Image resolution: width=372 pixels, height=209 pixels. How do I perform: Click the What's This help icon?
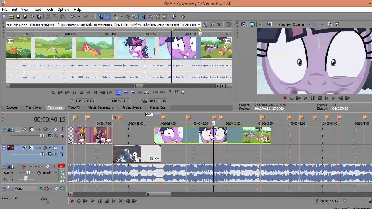click(183, 17)
